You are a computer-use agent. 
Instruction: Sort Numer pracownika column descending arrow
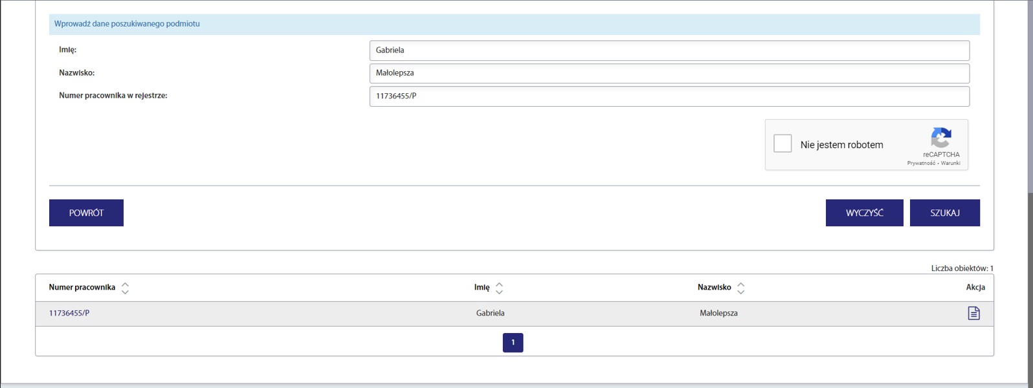125,292
